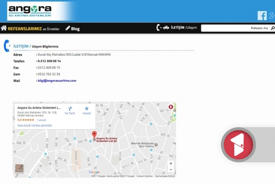Click Angora Su Arıtma Sistemleri Ltd.Şti map label
The width and height of the screenshot is (275, 184).
click(x=107, y=139)
